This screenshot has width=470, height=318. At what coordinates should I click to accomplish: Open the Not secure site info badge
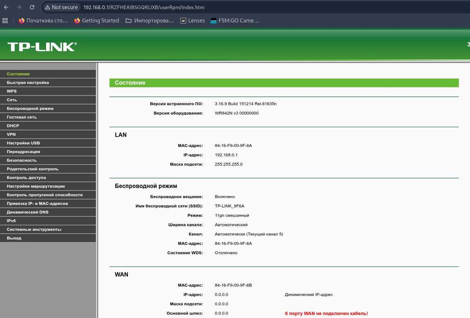(61, 7)
